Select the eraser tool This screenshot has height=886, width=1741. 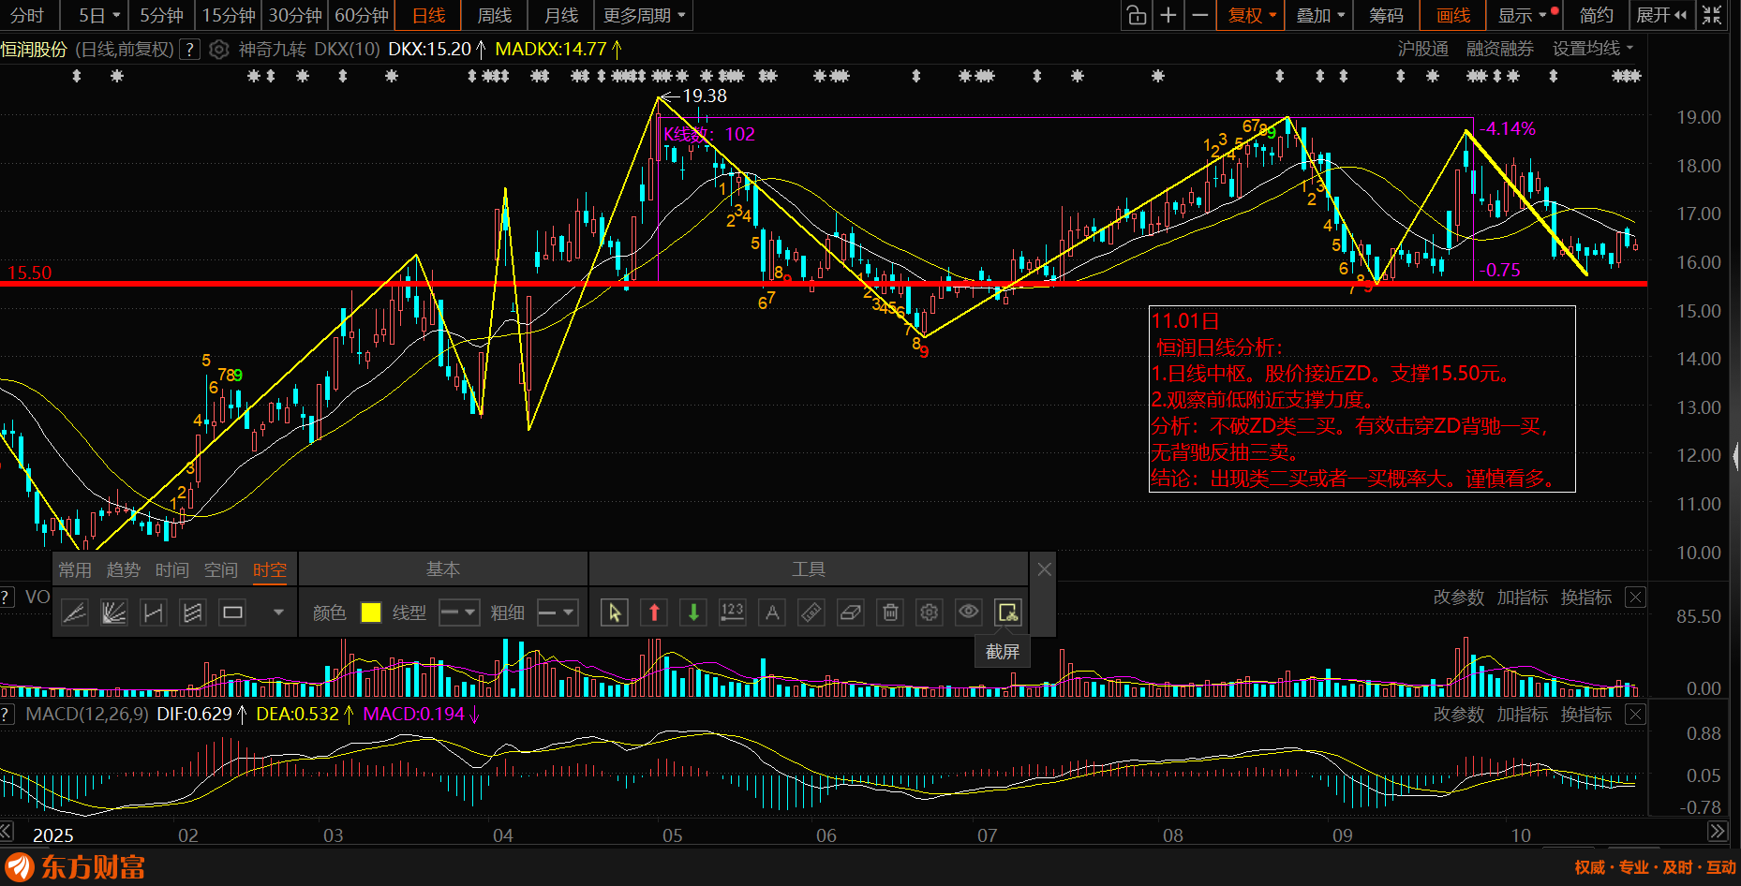point(851,613)
